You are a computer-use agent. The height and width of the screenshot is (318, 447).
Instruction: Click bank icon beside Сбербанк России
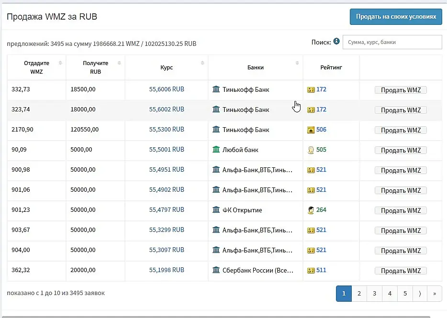click(x=216, y=270)
